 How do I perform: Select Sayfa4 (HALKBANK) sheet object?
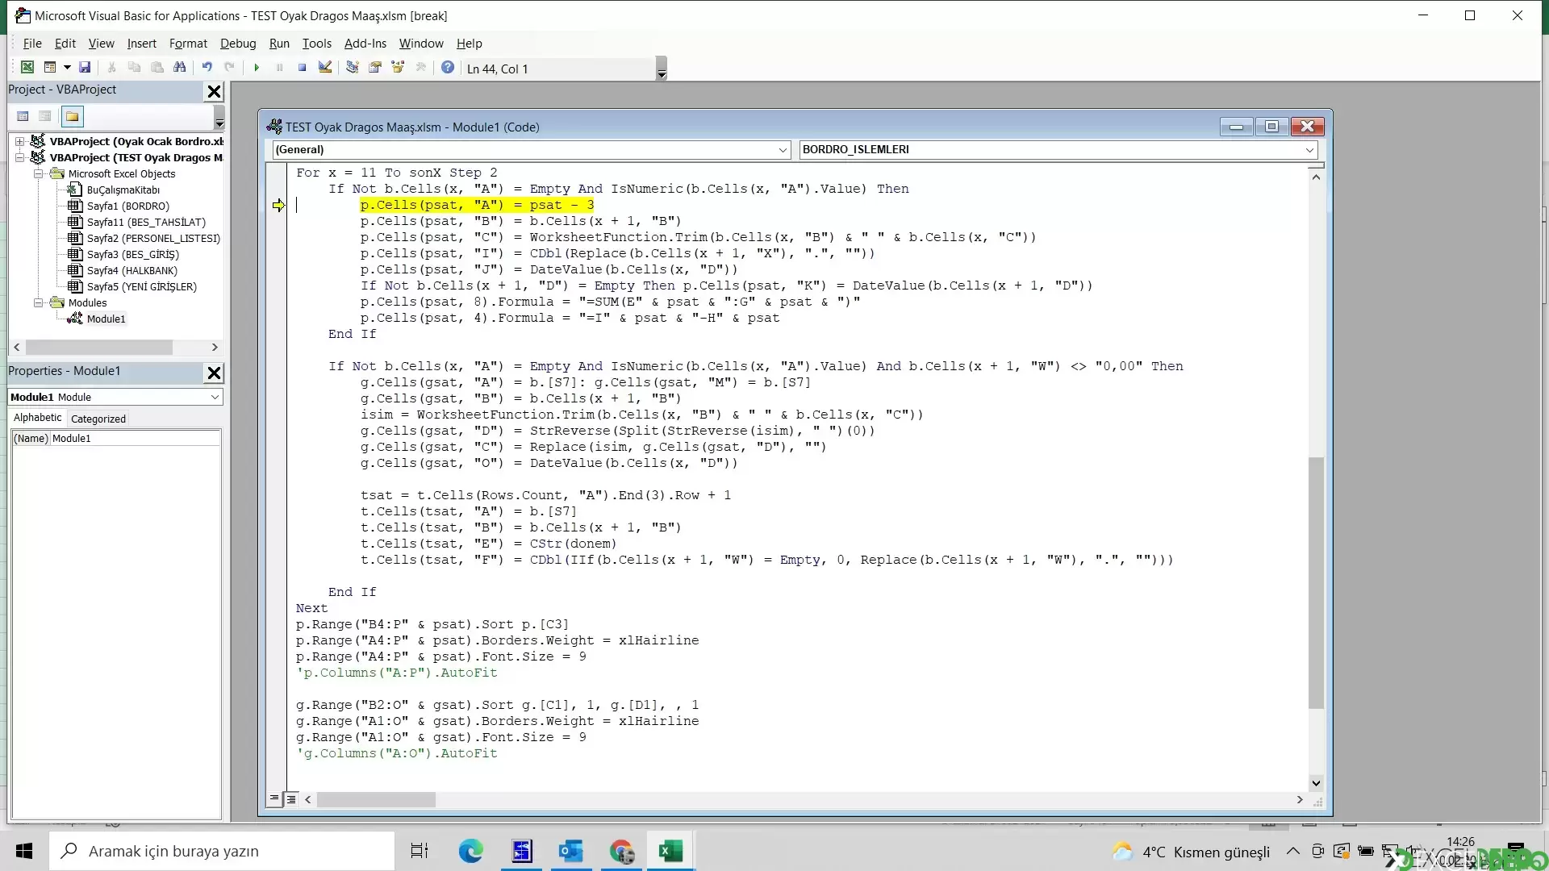(x=132, y=270)
